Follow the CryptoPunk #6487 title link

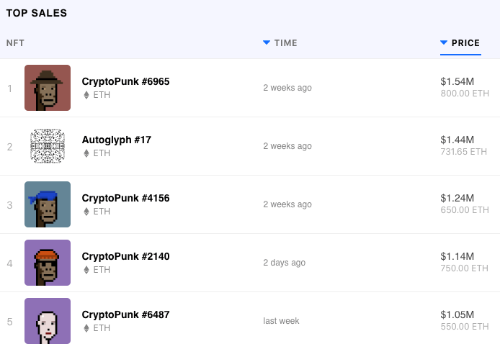click(x=125, y=314)
